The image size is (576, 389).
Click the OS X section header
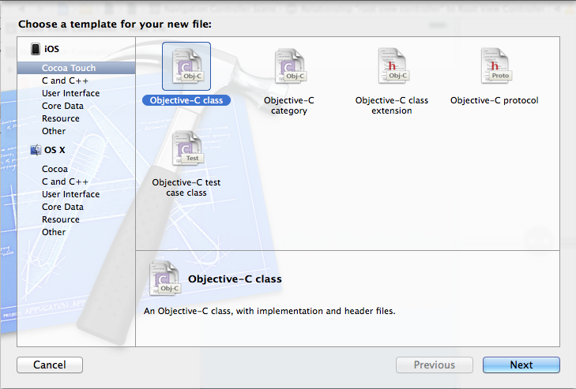[x=55, y=150]
